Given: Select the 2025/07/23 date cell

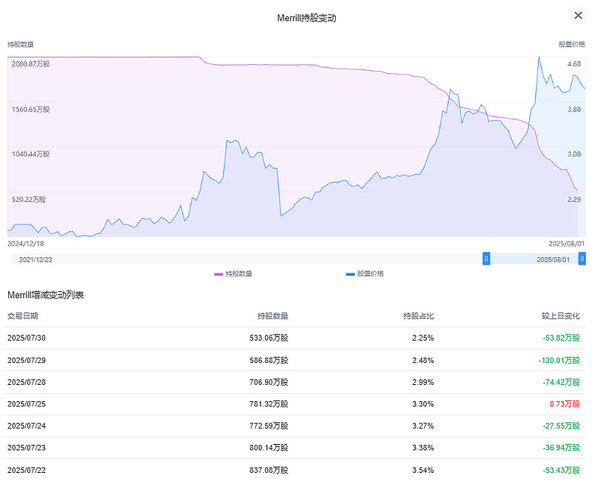Looking at the screenshot, I should [27, 448].
